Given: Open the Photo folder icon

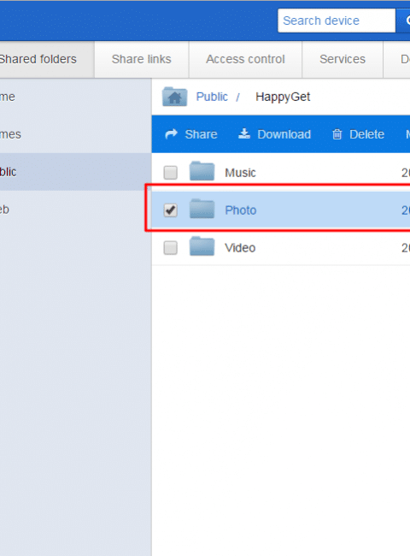Looking at the screenshot, I should [202, 209].
